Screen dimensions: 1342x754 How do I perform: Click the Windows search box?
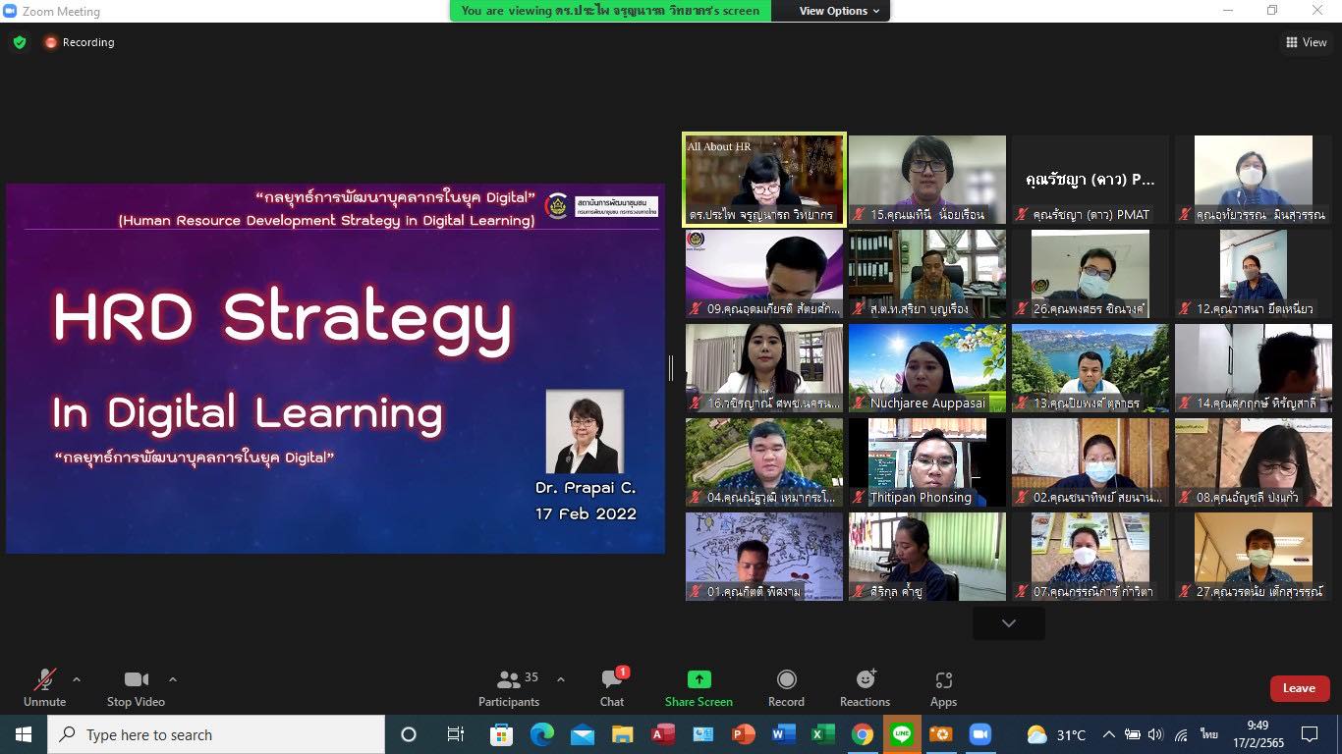[x=216, y=734]
